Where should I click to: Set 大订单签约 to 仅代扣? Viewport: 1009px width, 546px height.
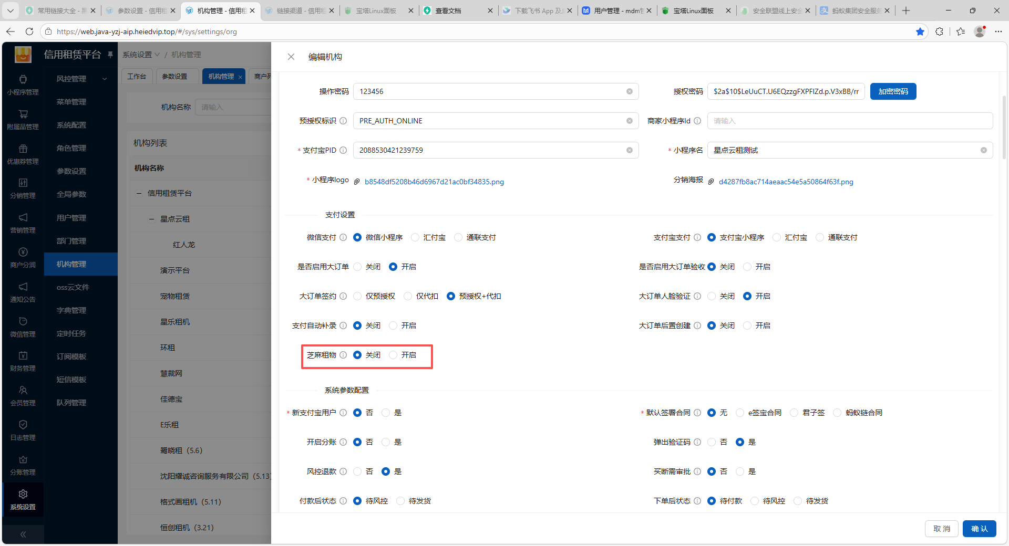coord(408,297)
